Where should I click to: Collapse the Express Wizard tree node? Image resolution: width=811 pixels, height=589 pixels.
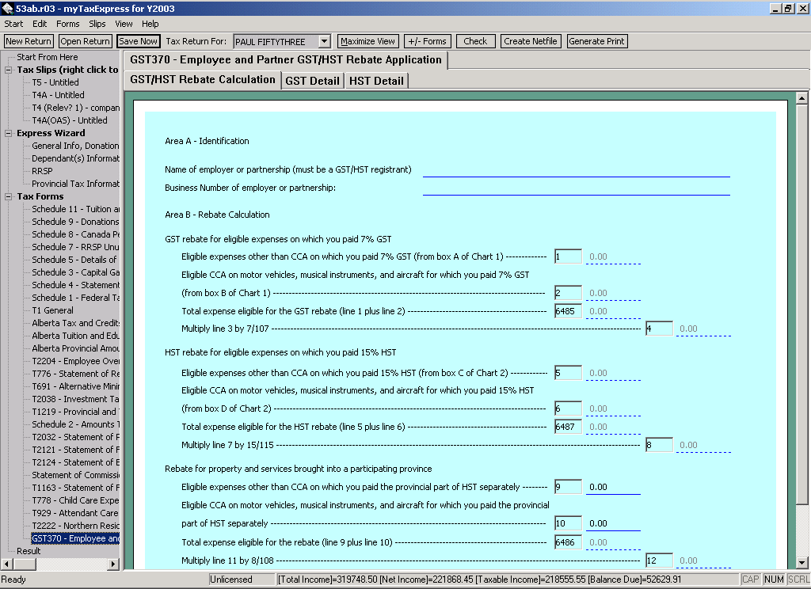tap(9, 133)
